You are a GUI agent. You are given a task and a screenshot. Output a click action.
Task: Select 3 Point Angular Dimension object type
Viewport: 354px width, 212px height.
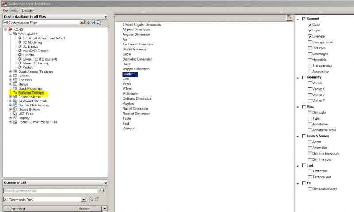pyautogui.click(x=142, y=25)
